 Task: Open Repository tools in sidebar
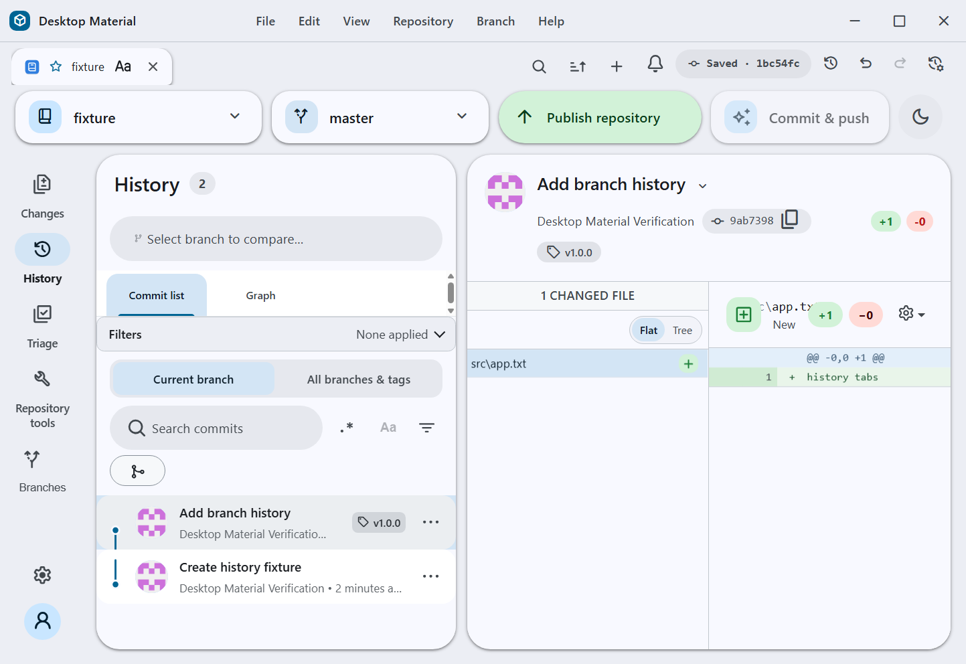pyautogui.click(x=42, y=400)
